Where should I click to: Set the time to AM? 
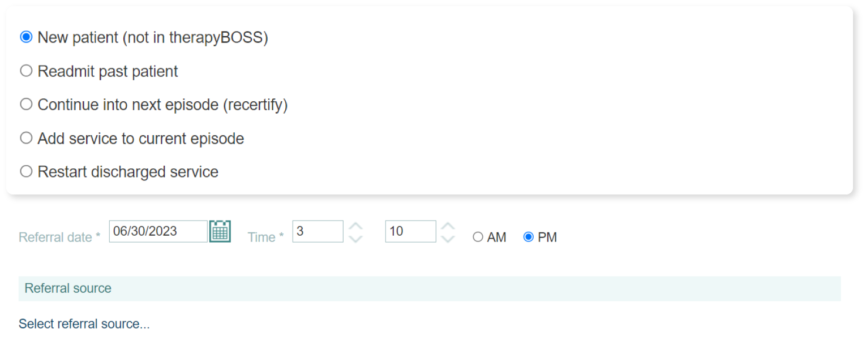(478, 237)
